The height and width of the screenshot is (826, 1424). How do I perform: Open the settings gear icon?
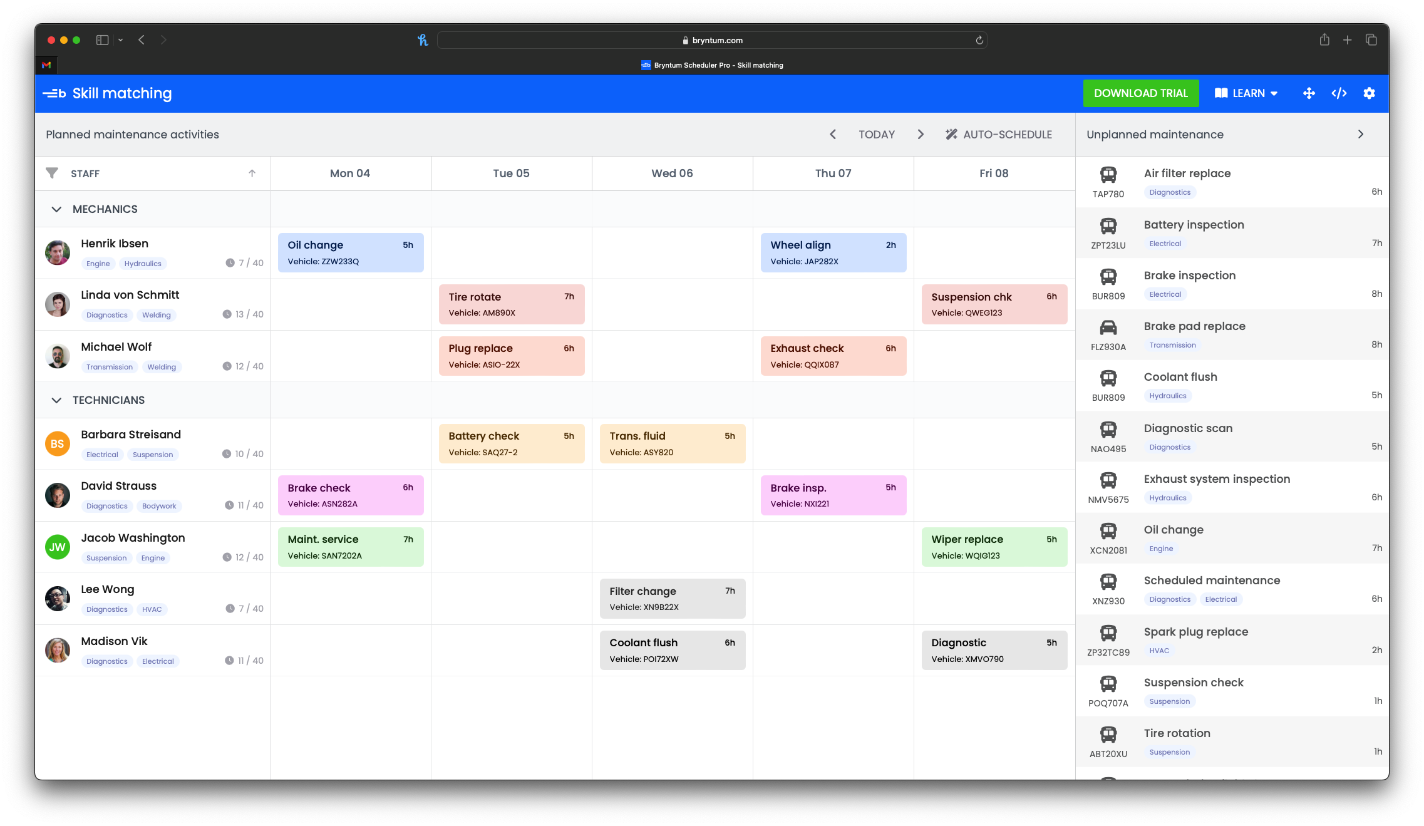pos(1369,93)
